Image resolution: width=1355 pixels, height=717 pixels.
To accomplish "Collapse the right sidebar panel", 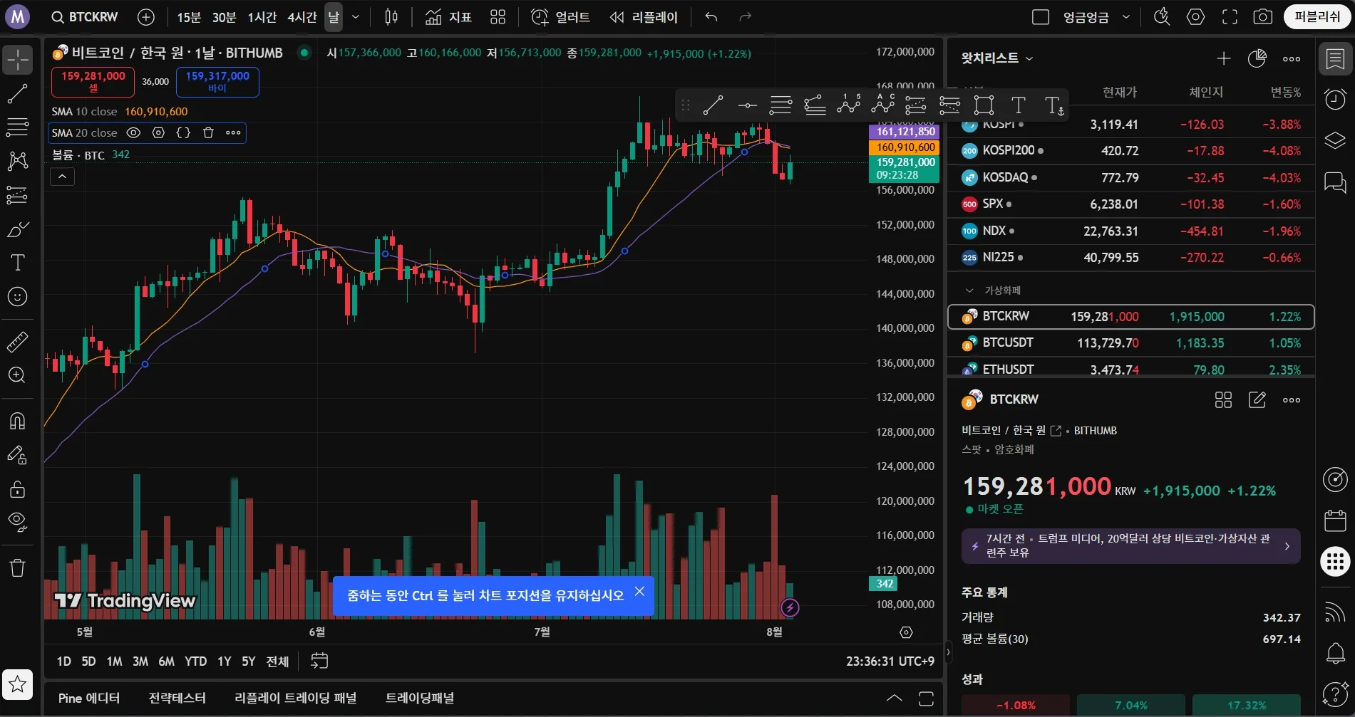I will pyautogui.click(x=948, y=651).
